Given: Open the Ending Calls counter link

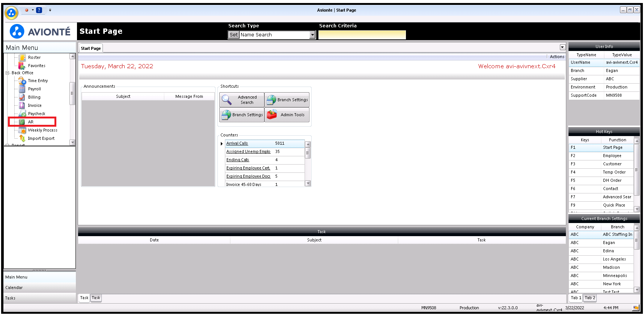Looking at the screenshot, I should coord(238,160).
